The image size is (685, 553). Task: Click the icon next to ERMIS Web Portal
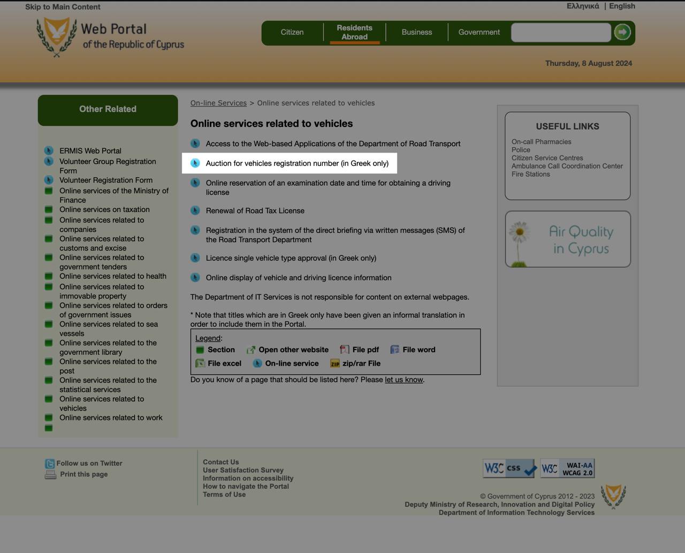pos(49,150)
